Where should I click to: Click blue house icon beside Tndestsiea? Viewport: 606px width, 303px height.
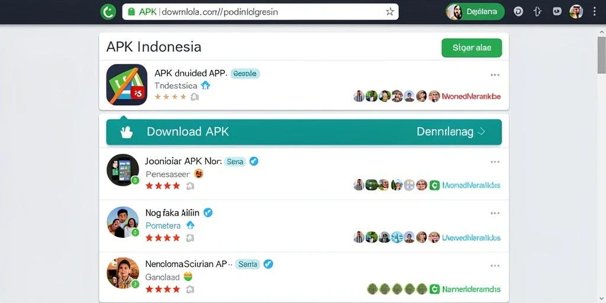tap(205, 85)
